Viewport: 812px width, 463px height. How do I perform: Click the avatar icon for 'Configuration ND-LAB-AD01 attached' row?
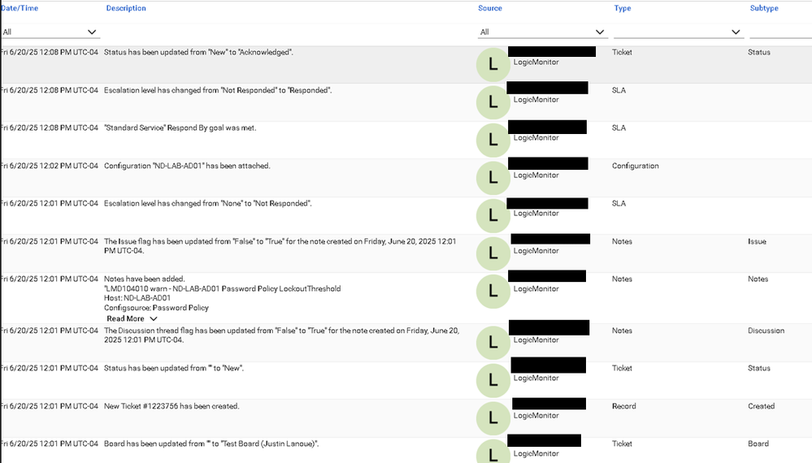(493, 178)
